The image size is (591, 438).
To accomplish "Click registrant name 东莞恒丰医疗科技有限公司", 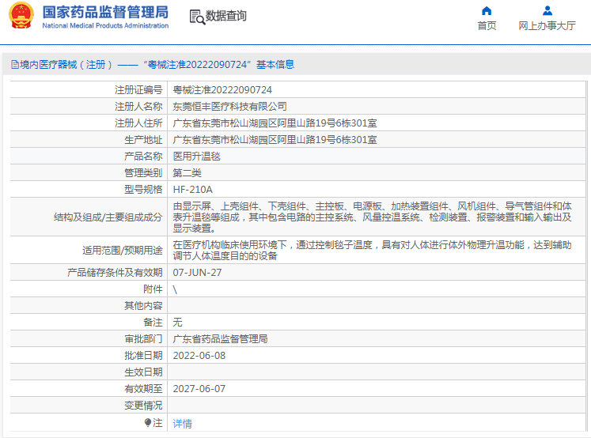I will coord(229,107).
